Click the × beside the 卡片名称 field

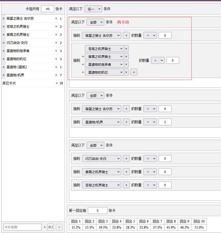tap(44, 227)
